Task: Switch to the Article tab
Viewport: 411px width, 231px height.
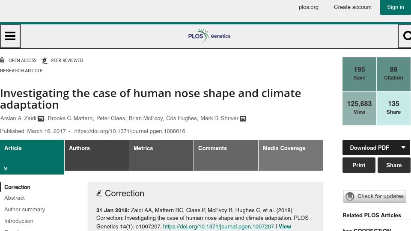Action: click(32, 157)
